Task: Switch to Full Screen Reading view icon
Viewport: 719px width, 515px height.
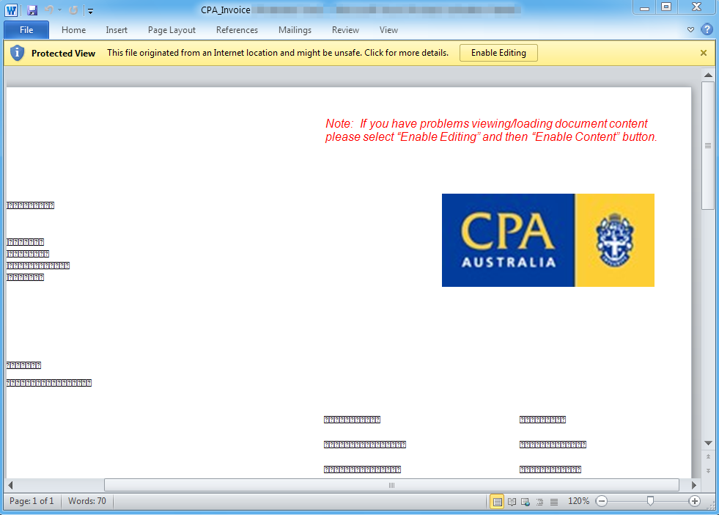Action: point(512,502)
